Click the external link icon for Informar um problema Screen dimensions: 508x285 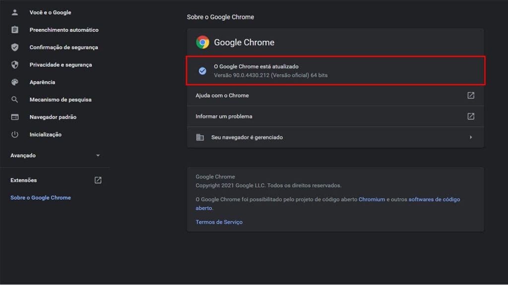[x=471, y=116]
